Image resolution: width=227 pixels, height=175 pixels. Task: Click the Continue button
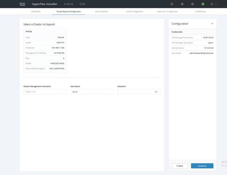(x=202, y=166)
